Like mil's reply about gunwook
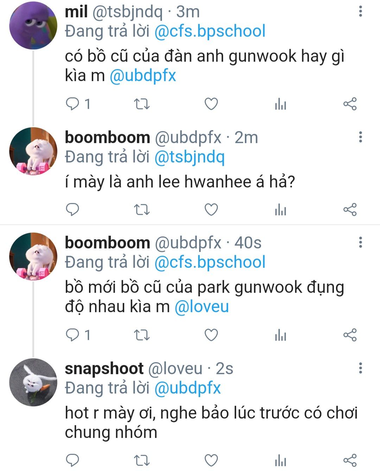 [x=211, y=104]
